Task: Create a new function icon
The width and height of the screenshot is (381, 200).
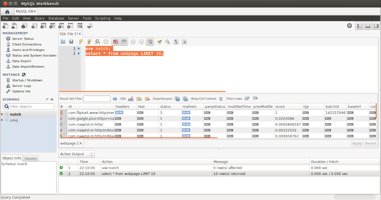Action: click(71, 26)
